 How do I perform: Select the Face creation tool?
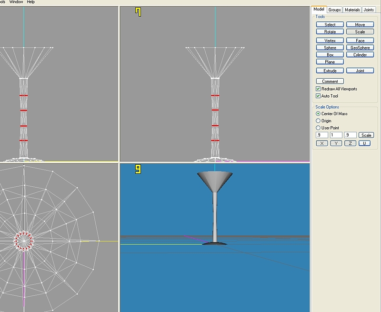pyautogui.click(x=360, y=40)
